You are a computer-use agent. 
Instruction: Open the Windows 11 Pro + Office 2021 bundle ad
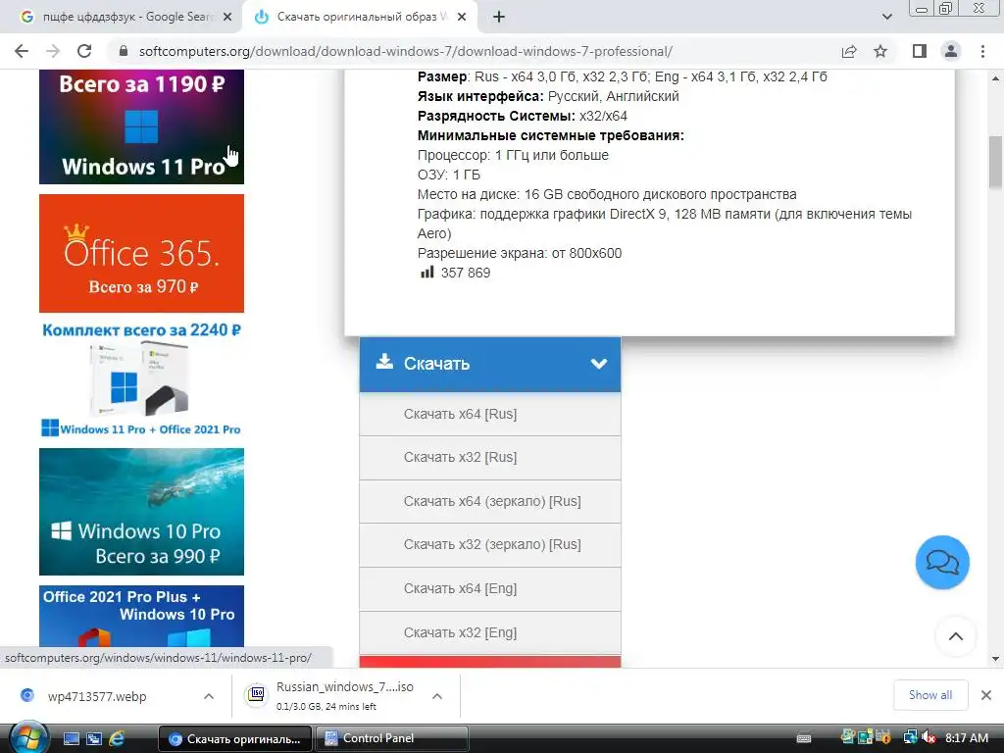coord(141,379)
